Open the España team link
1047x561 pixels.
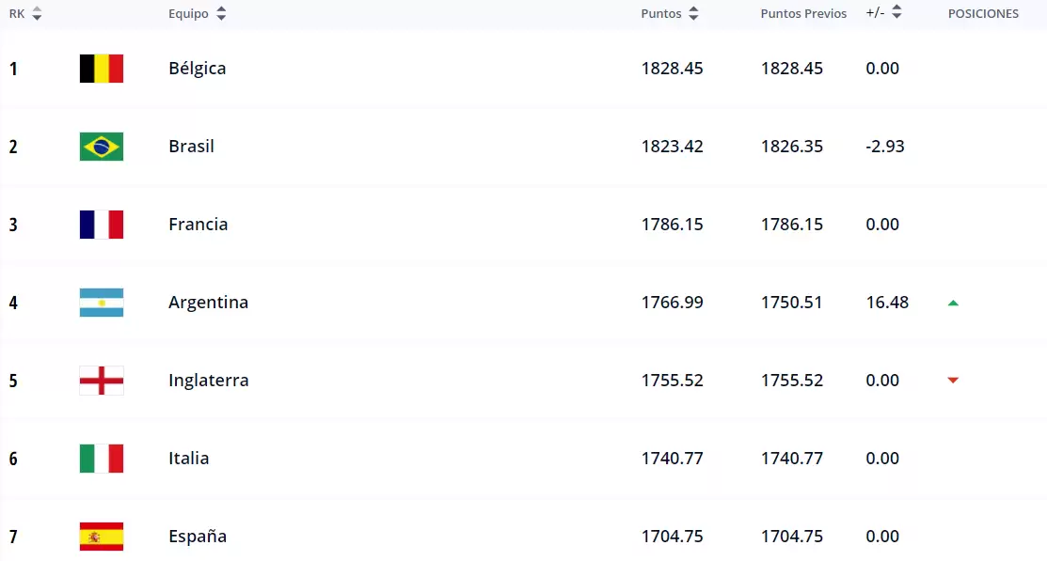click(198, 537)
